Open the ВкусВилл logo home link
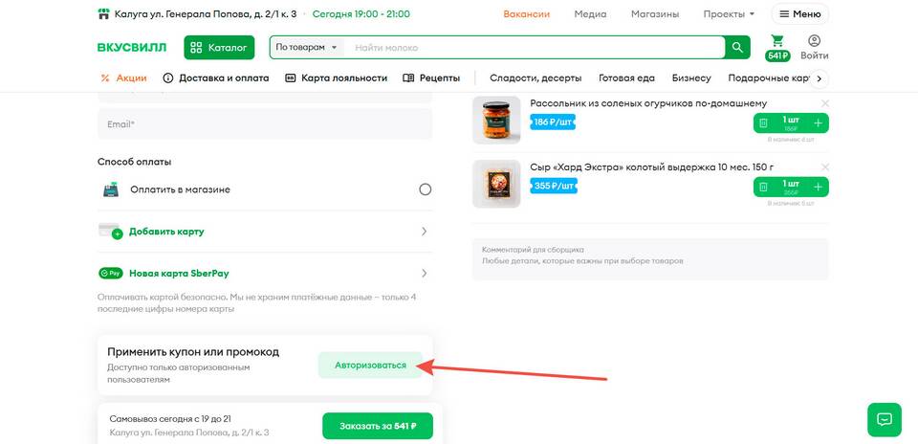918x444 pixels. point(132,48)
